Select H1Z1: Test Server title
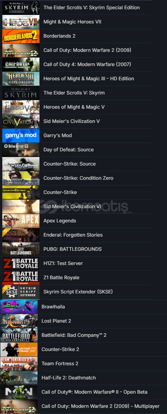Screen dimensions: 167x414 coord(63,263)
